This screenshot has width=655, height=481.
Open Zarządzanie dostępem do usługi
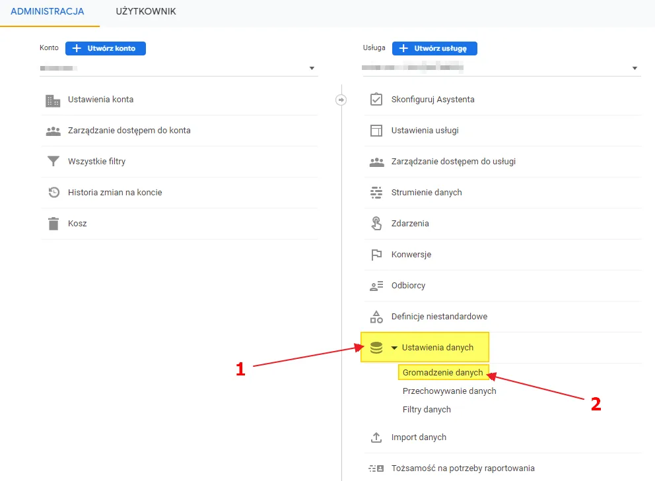(x=453, y=161)
